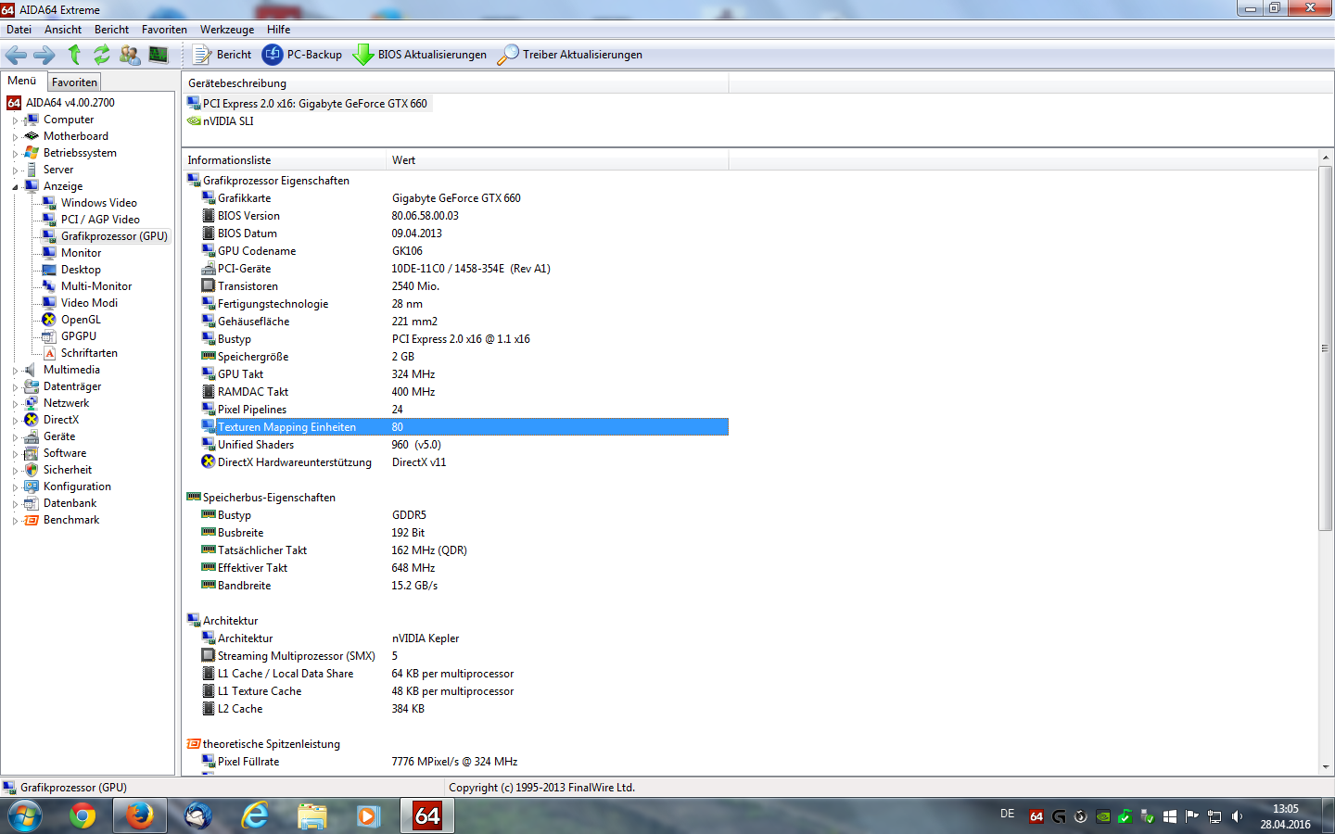Open the Bericht report wizard from toolbar
The width and height of the screenshot is (1335, 834).
[222, 55]
